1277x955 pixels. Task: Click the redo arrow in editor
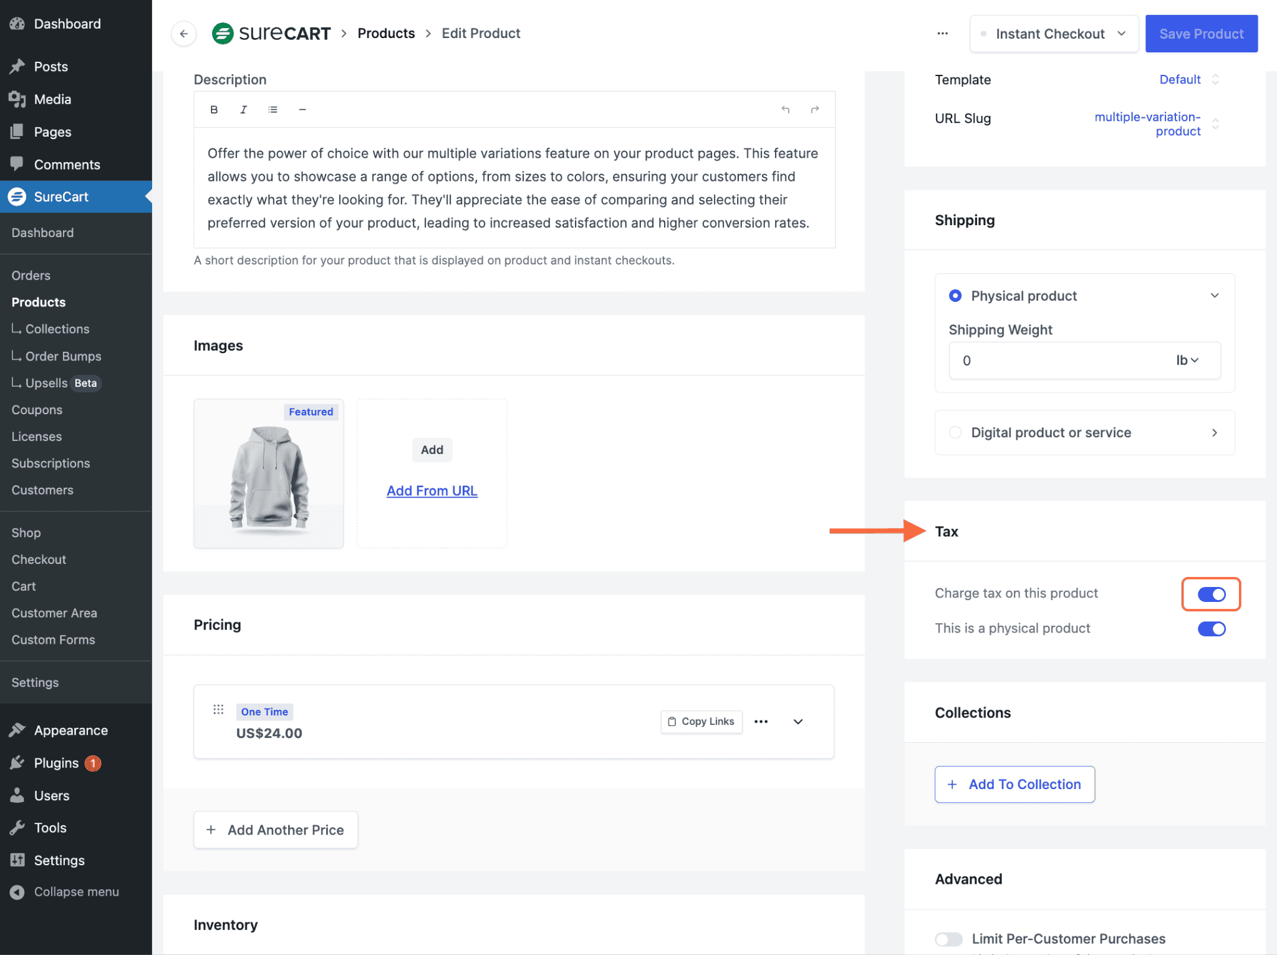(814, 110)
